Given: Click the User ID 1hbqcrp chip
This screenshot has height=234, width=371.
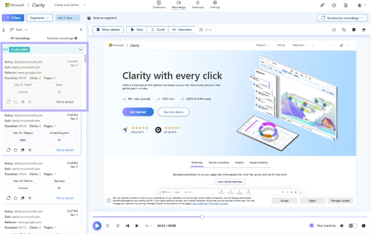Looking at the screenshot, I should point(23,133).
